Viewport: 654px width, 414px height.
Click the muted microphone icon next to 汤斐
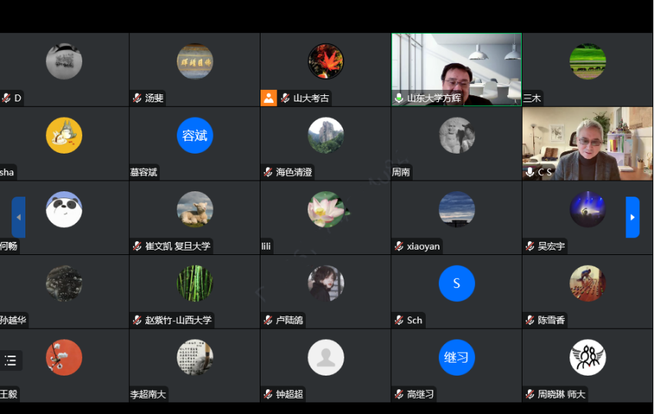pos(138,98)
